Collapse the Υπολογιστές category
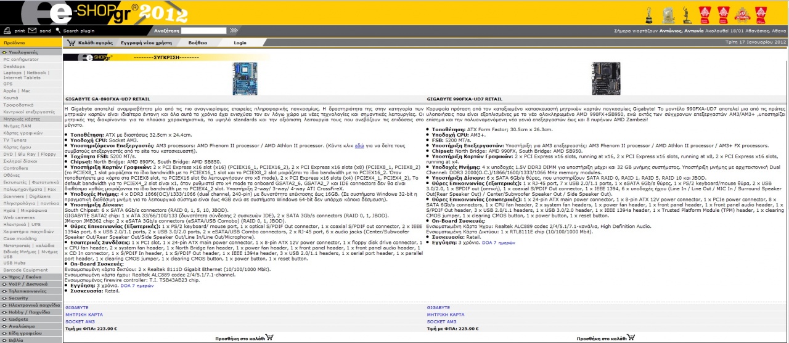The height and width of the screenshot is (343, 789). click(31, 52)
